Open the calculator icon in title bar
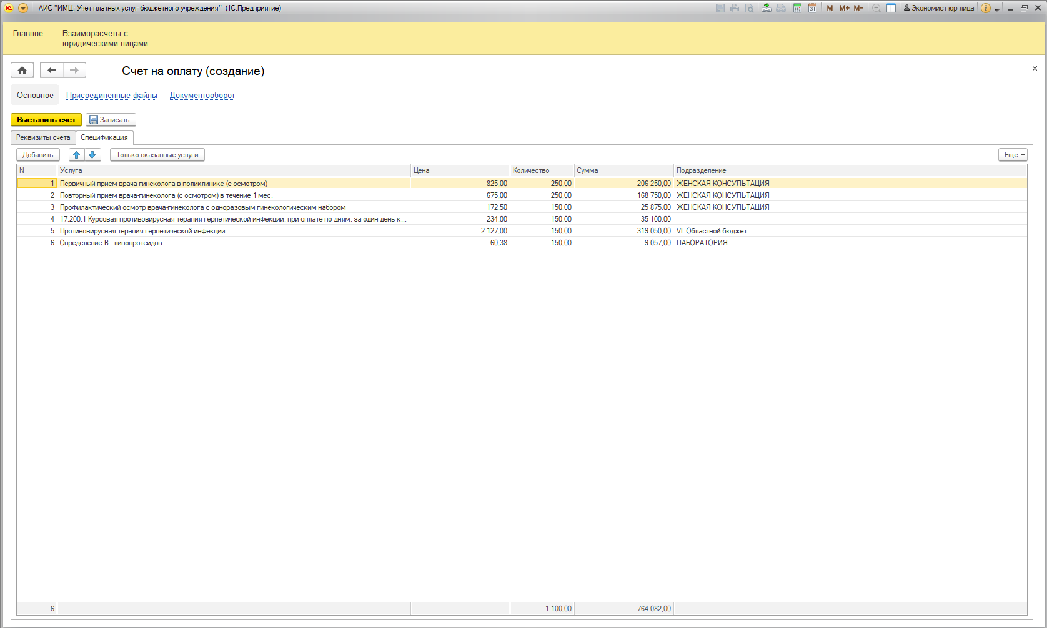The image size is (1047, 628). coord(797,8)
